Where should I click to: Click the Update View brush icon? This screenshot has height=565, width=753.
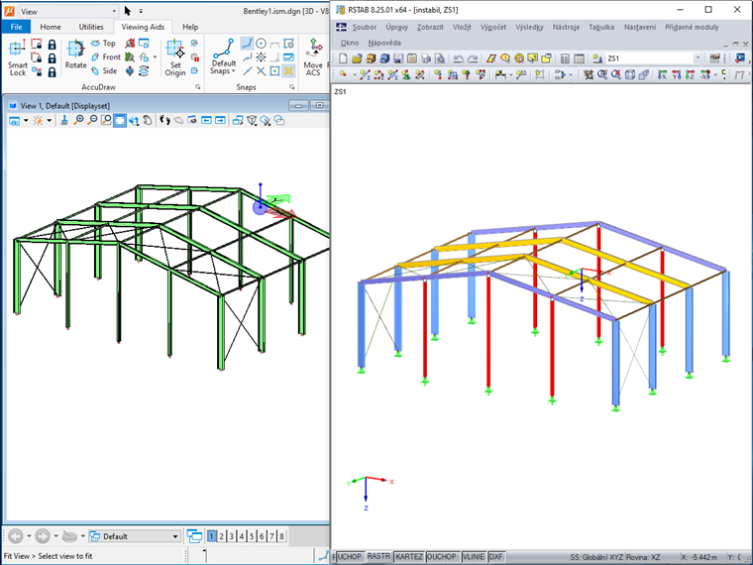coord(64,120)
